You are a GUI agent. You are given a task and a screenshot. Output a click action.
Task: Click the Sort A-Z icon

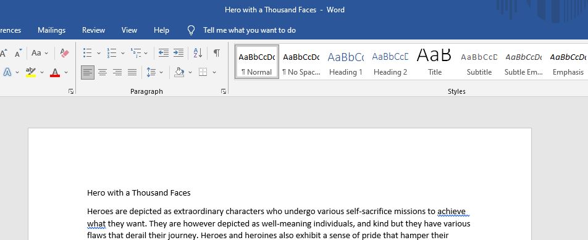198,53
